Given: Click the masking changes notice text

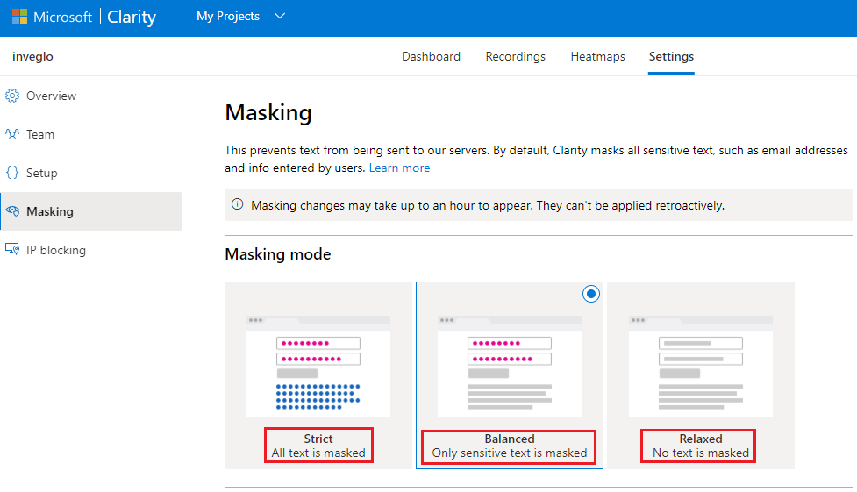Looking at the screenshot, I should pyautogui.click(x=488, y=205).
